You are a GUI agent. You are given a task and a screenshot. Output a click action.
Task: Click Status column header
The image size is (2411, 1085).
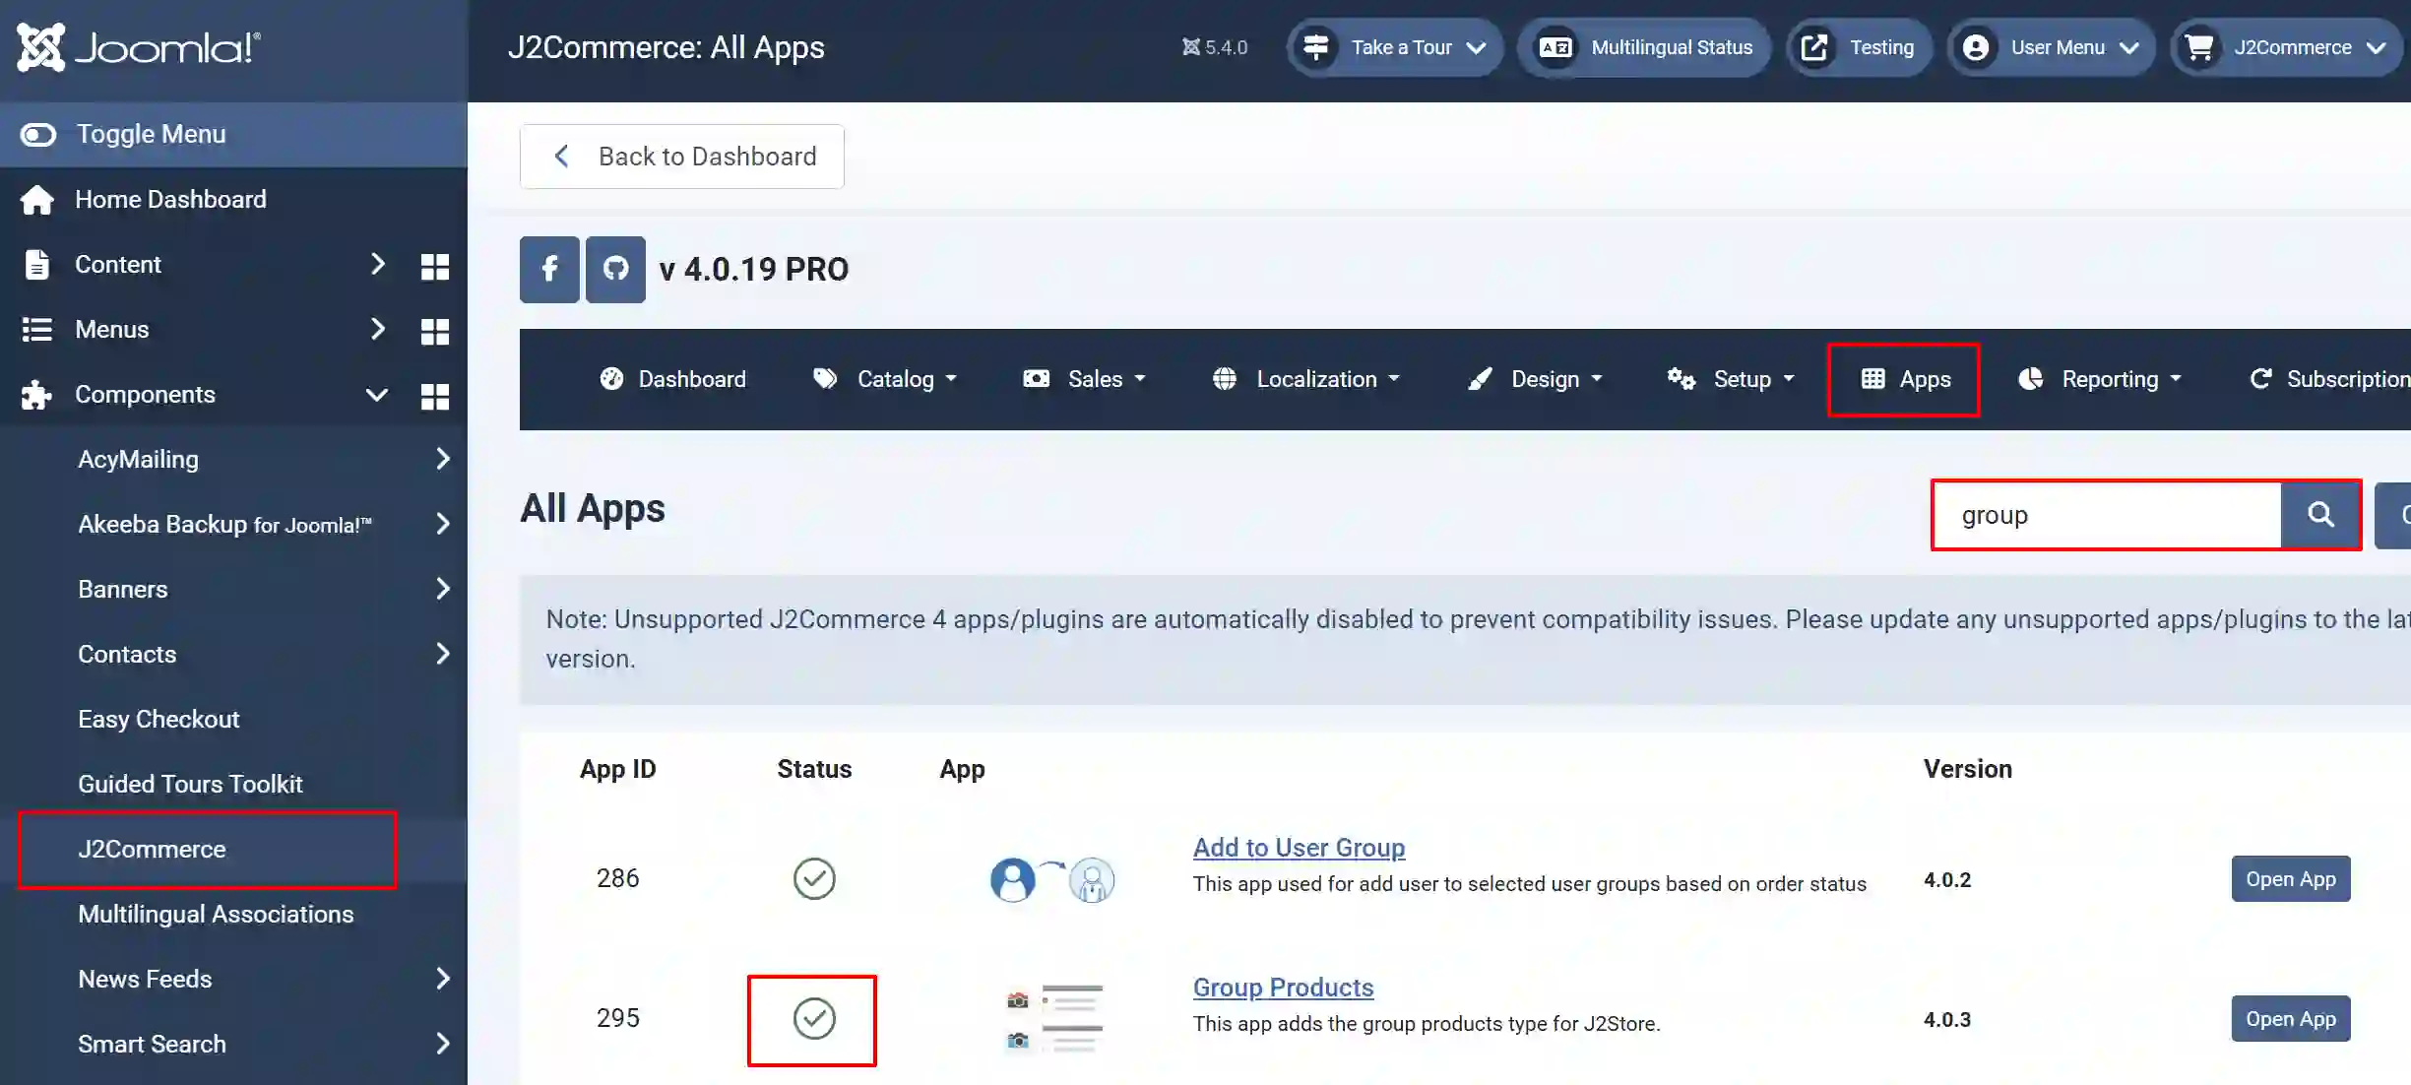click(814, 769)
